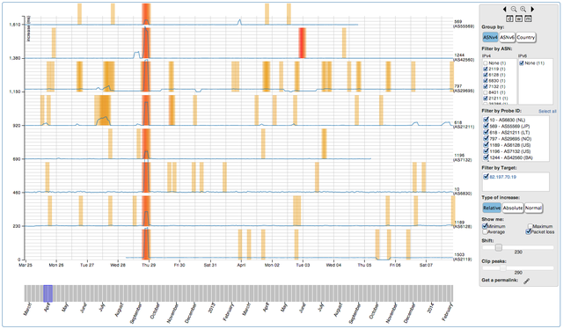Click the 'April' date axis label on the chart
Image resolution: width=563 pixels, height=329 pixels.
(x=241, y=265)
